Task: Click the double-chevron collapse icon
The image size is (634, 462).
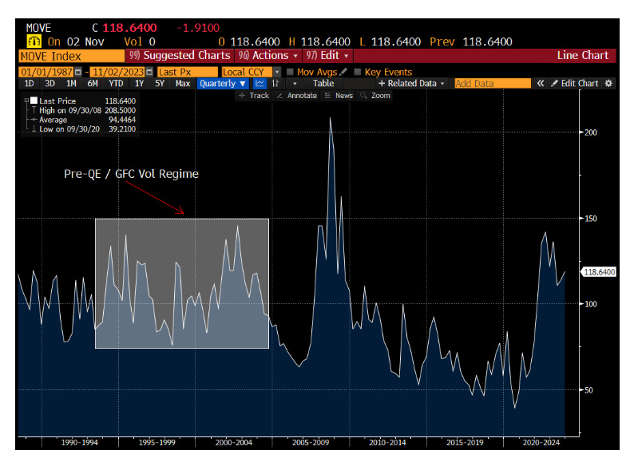Action: pos(541,84)
